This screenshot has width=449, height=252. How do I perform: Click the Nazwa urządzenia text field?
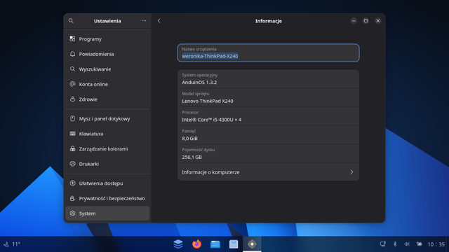coord(268,53)
